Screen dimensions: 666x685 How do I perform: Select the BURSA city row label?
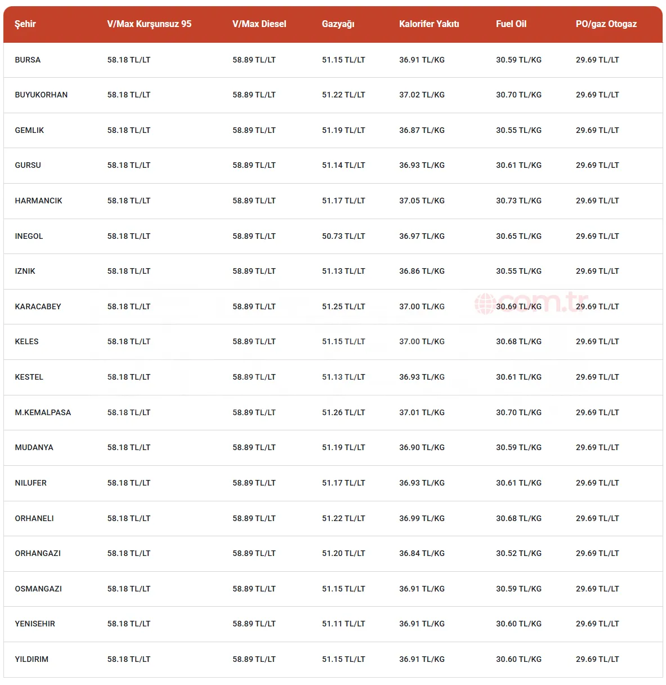(28, 60)
